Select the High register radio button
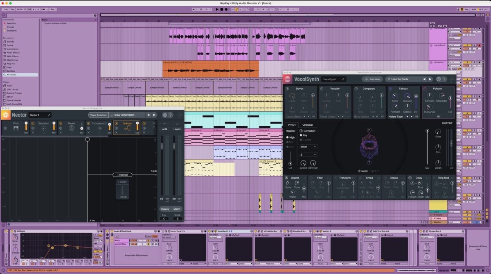491x274 pixels. [x=287, y=137]
